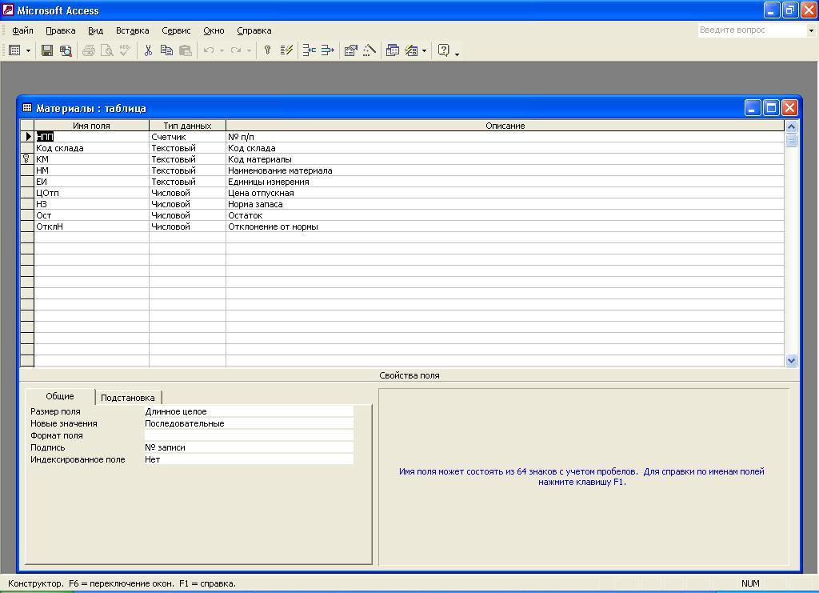819x593 pixels.
Task: Click data type 'Числовой' for НЗ row
Action: coord(187,204)
